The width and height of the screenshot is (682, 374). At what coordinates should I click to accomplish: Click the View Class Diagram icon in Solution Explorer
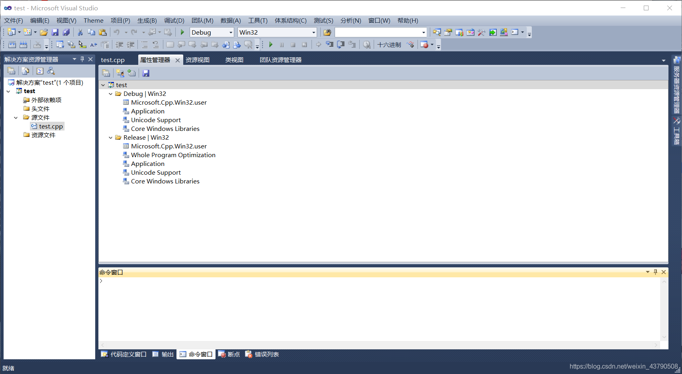[x=51, y=71]
